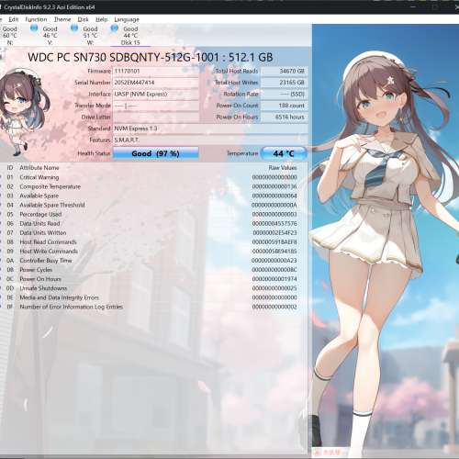Image resolution: width=459 pixels, height=459 pixels.
Task: Click the blue status icon for drive W:
Action: pyautogui.click(x=74, y=28)
